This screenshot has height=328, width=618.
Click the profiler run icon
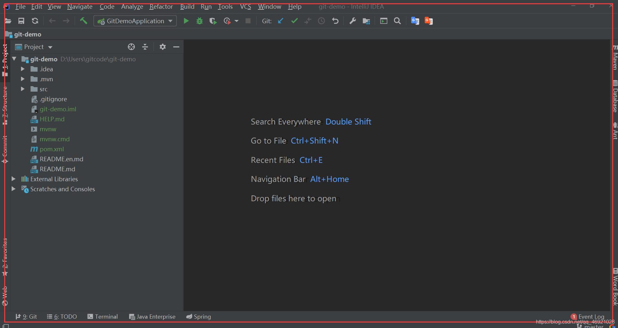(x=227, y=21)
